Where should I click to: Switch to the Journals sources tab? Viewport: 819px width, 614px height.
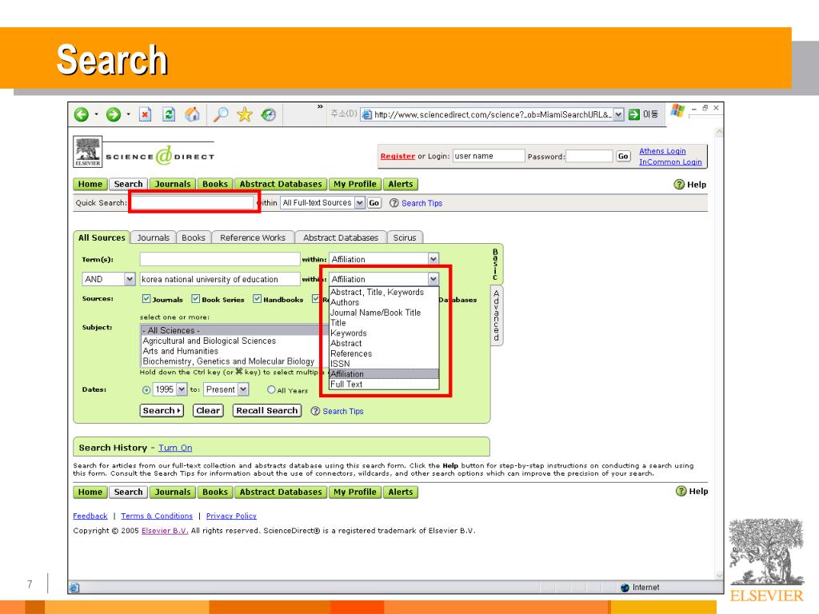coord(153,237)
